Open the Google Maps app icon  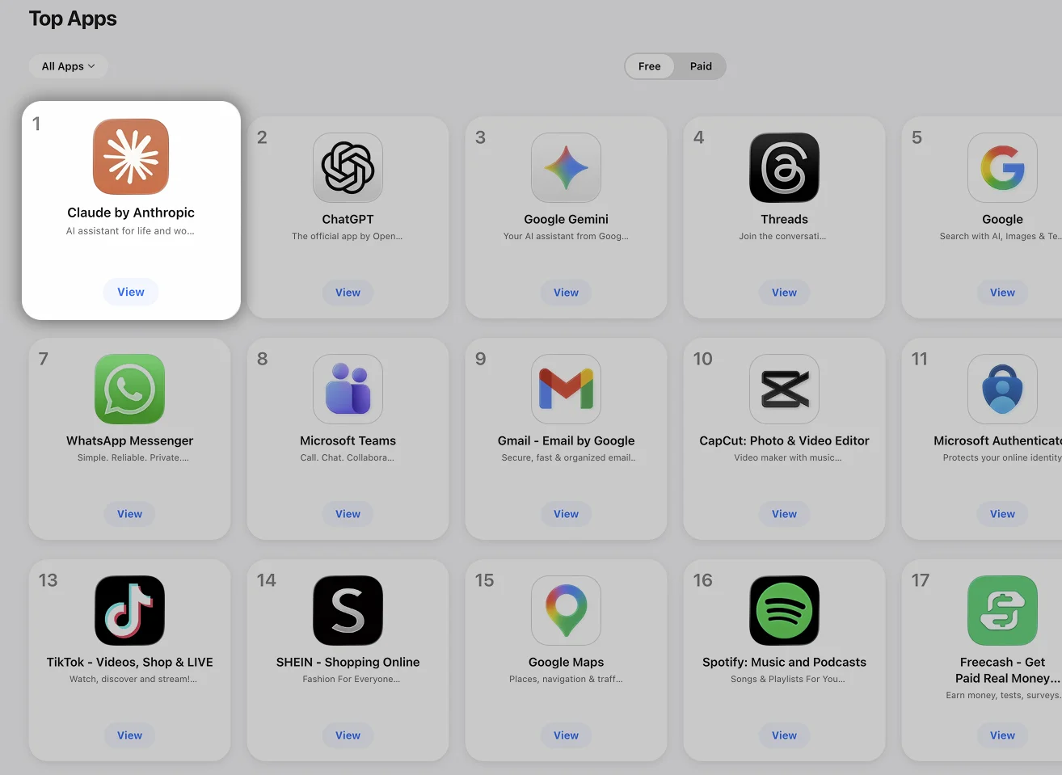click(x=566, y=610)
